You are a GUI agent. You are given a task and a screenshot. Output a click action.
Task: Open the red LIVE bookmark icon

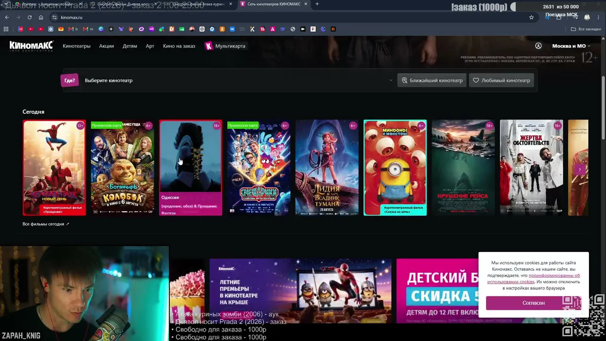tap(20, 29)
